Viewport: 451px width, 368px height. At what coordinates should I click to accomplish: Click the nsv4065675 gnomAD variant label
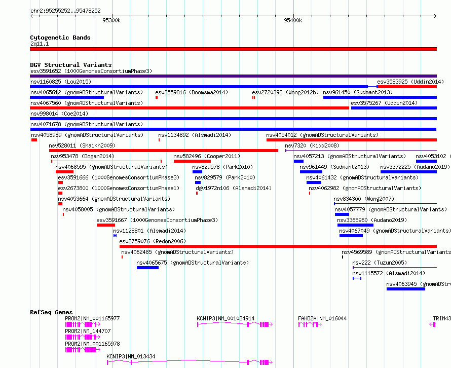(193, 263)
